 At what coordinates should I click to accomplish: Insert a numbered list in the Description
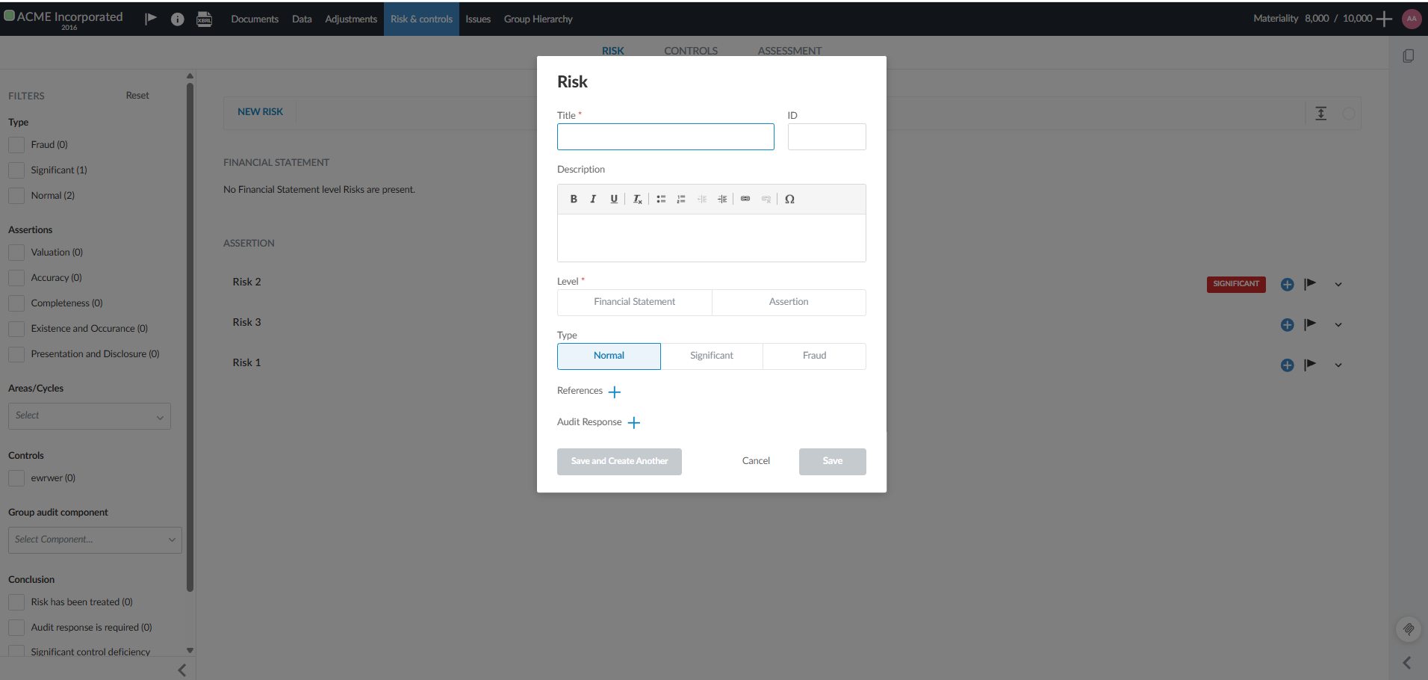(681, 199)
